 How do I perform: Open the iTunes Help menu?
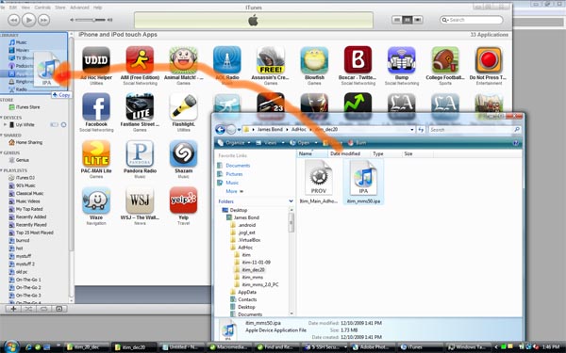pyautogui.click(x=97, y=8)
